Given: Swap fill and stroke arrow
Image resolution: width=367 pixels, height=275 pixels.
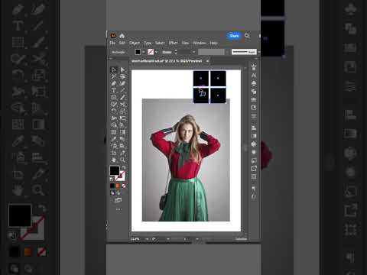Looking at the screenshot, I should (x=124, y=167).
